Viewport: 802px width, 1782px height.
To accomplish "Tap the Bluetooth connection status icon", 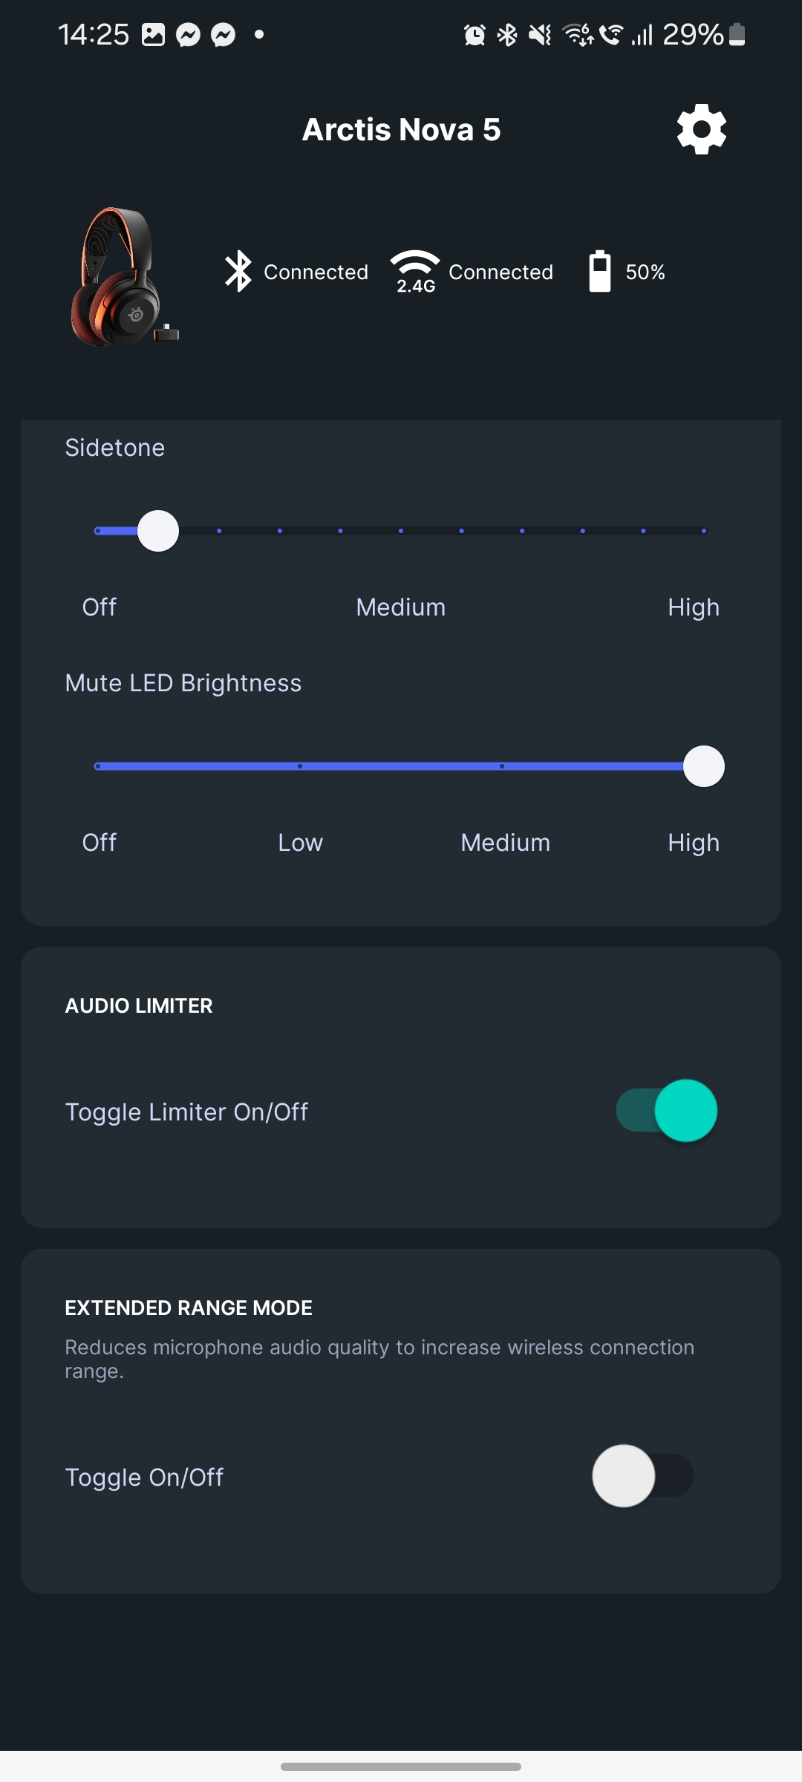I will 238,272.
